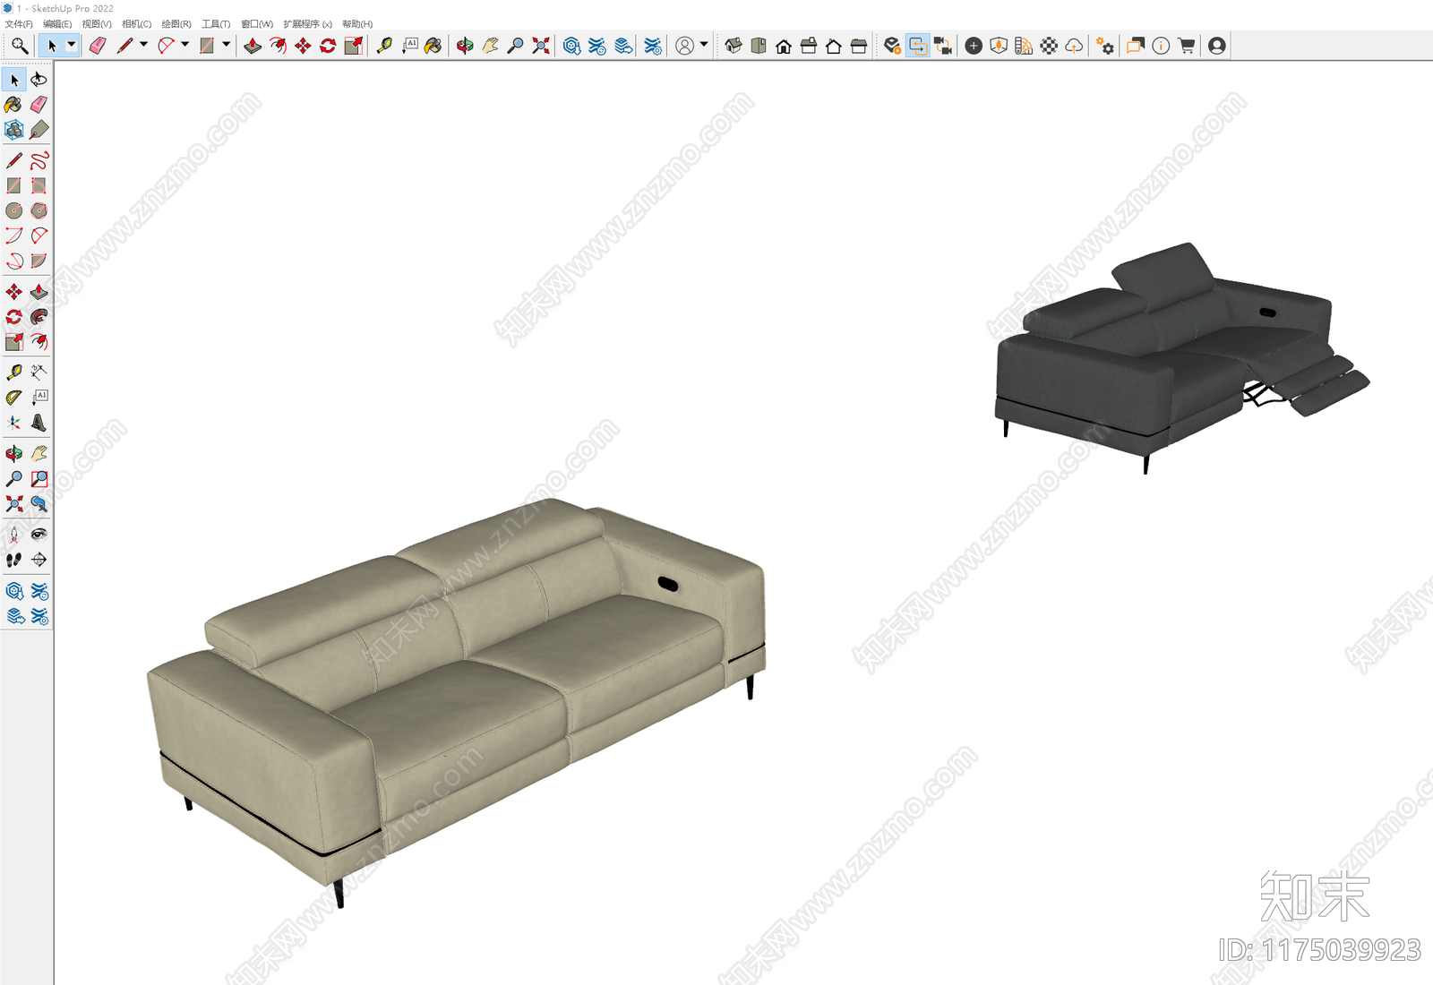Select the Arc tool in the top toolbar
The height and width of the screenshot is (985, 1433).
pos(167,46)
